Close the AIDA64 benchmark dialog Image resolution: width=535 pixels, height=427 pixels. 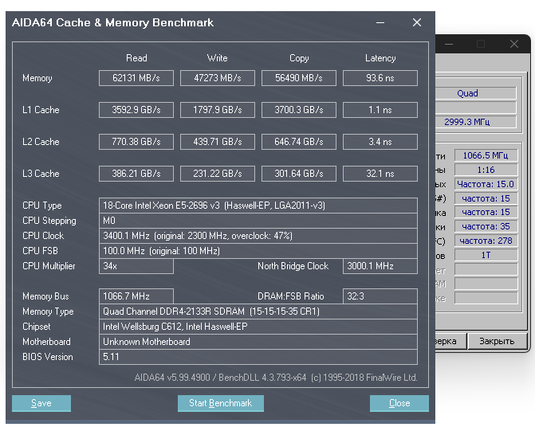tap(399, 403)
